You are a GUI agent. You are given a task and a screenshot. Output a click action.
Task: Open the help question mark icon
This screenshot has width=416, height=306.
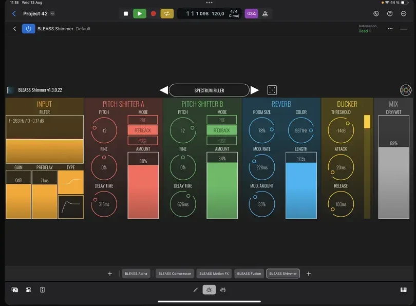click(390, 13)
